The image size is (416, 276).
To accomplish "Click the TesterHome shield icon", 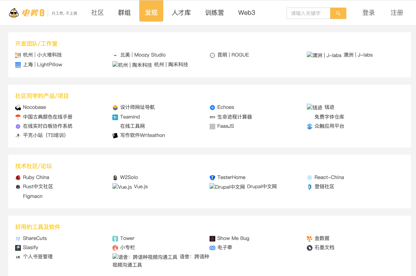I will point(212,178).
